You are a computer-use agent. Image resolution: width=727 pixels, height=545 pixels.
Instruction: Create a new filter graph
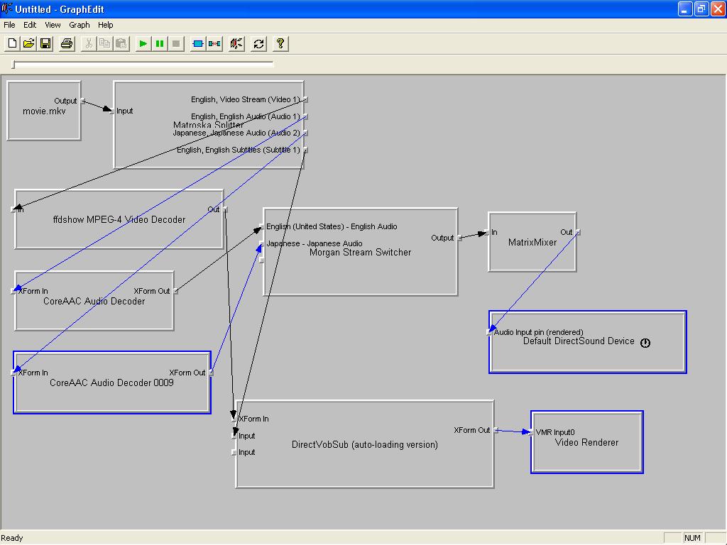coord(12,43)
